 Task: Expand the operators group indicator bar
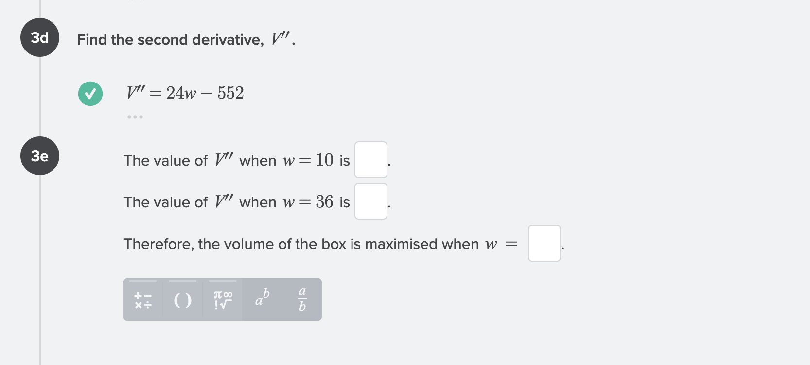143,281
